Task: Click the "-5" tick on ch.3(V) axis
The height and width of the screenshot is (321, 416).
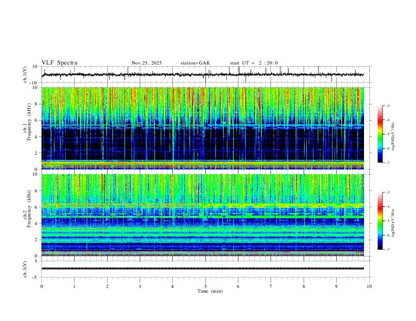Action: 35,277
